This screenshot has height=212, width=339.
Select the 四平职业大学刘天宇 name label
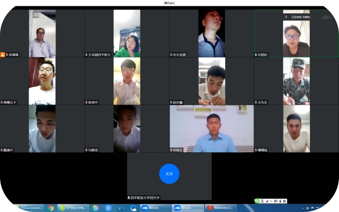(x=145, y=198)
